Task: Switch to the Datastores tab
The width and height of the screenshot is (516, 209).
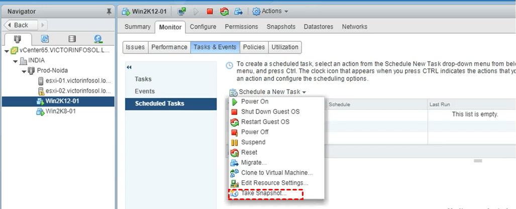Action: pyautogui.click(x=319, y=27)
